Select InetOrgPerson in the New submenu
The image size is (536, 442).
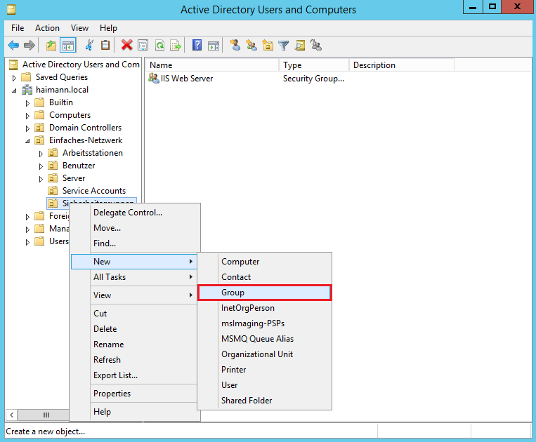click(x=265, y=308)
